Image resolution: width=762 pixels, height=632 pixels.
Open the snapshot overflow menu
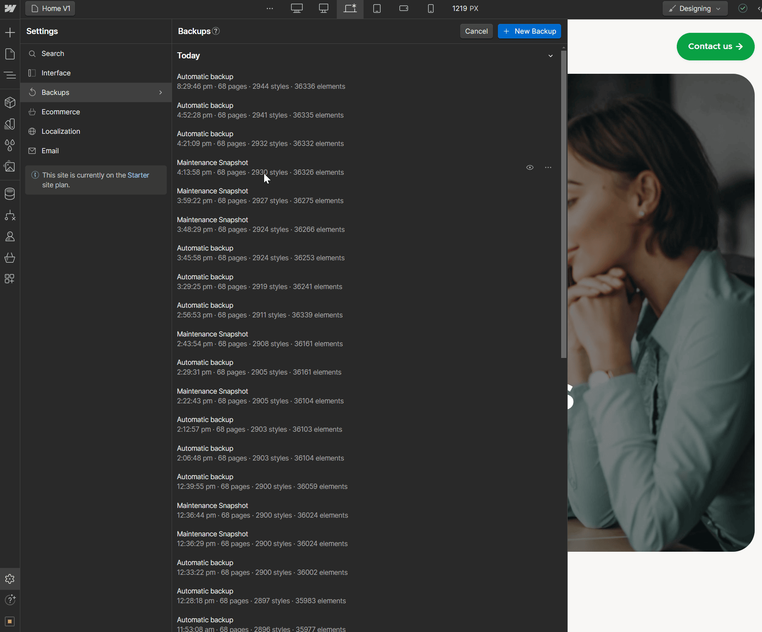pos(548,167)
